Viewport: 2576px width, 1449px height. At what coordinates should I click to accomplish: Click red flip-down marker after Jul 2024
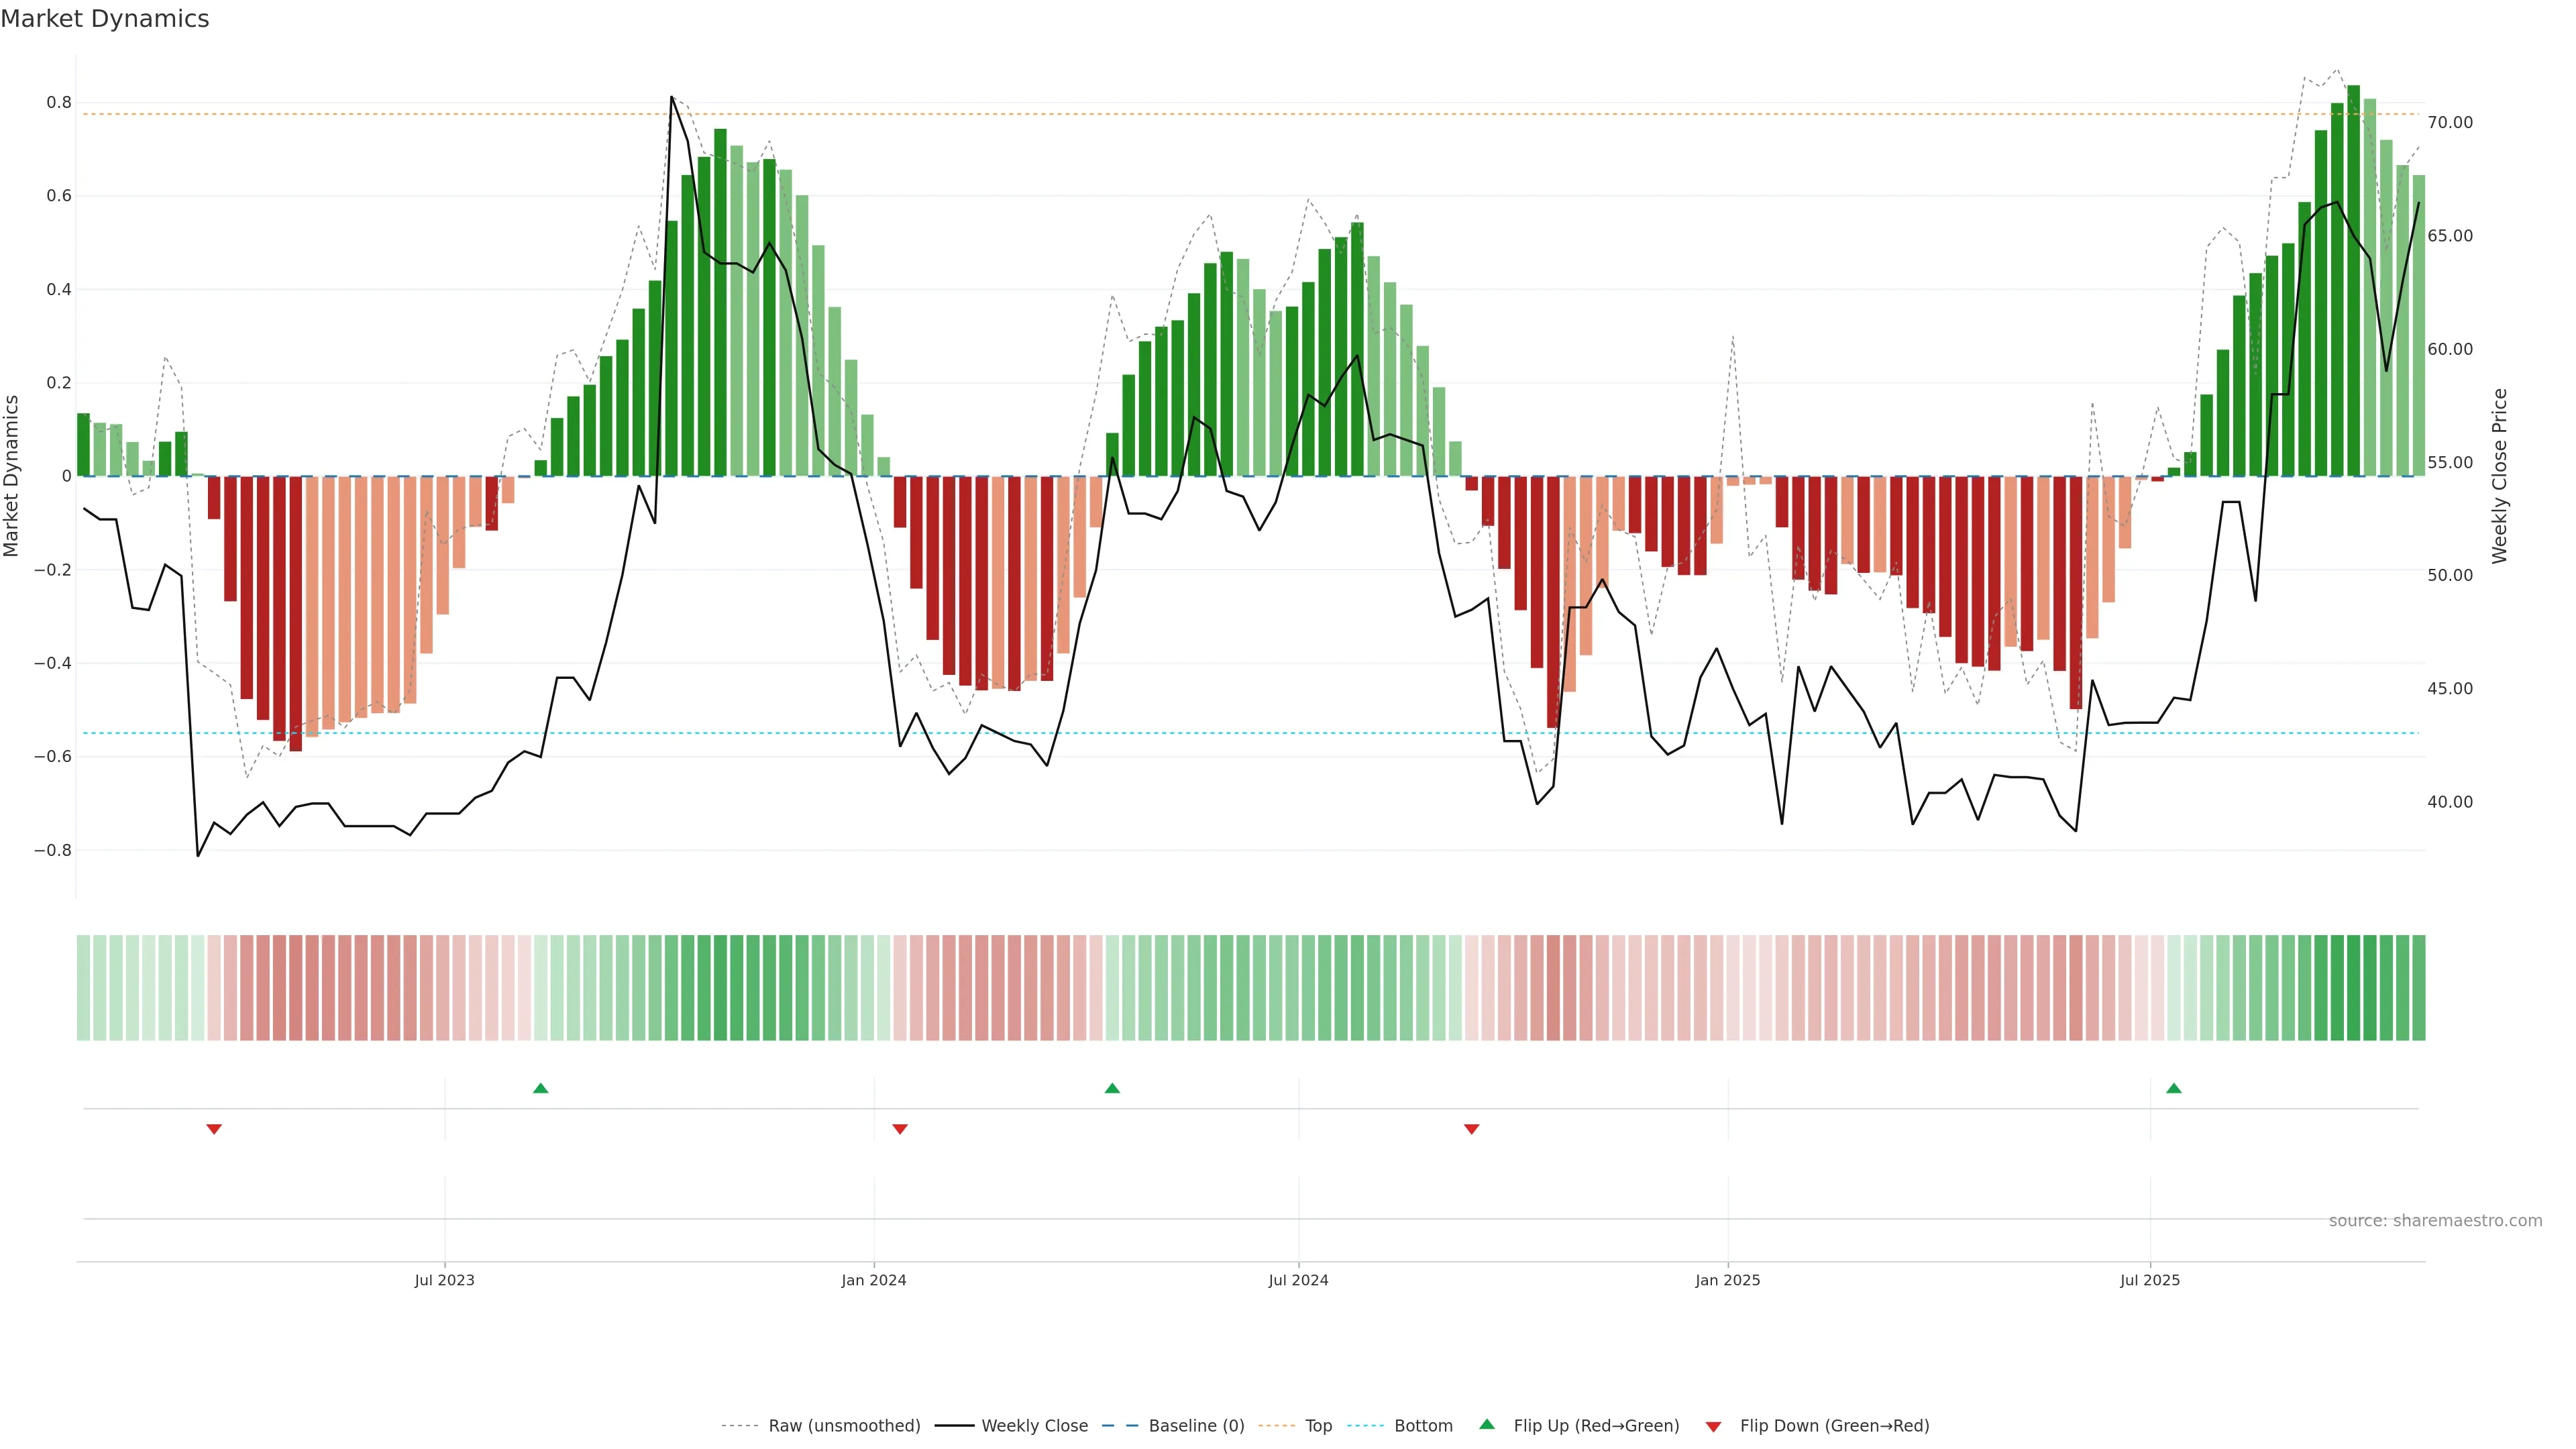pos(1471,1129)
